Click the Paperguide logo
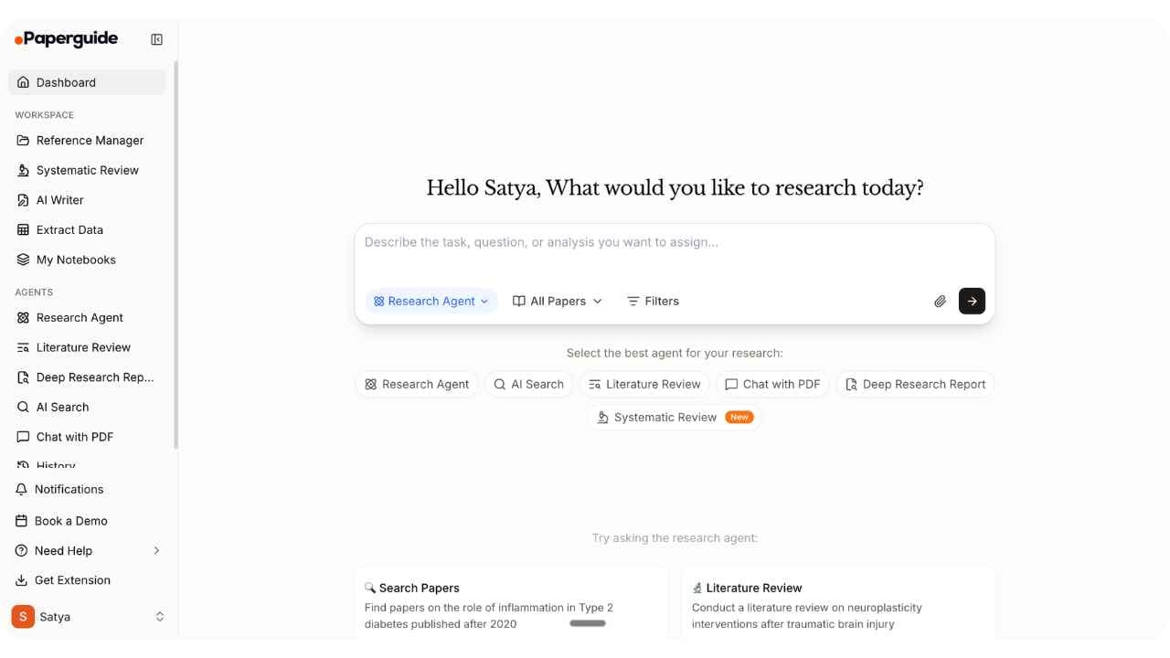This screenshot has height=658, width=1170. pos(66,38)
